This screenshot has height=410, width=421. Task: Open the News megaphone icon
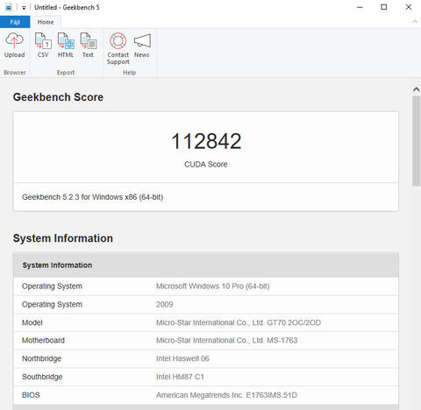[142, 46]
